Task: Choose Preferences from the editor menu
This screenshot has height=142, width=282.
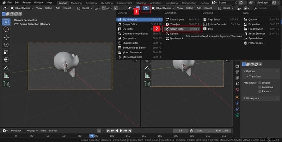Action: [261, 43]
